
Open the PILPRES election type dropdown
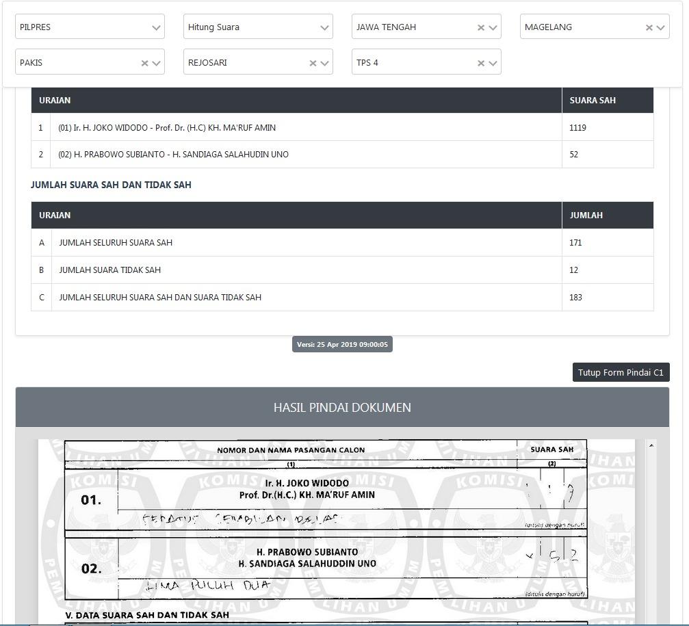pyautogui.click(x=90, y=27)
